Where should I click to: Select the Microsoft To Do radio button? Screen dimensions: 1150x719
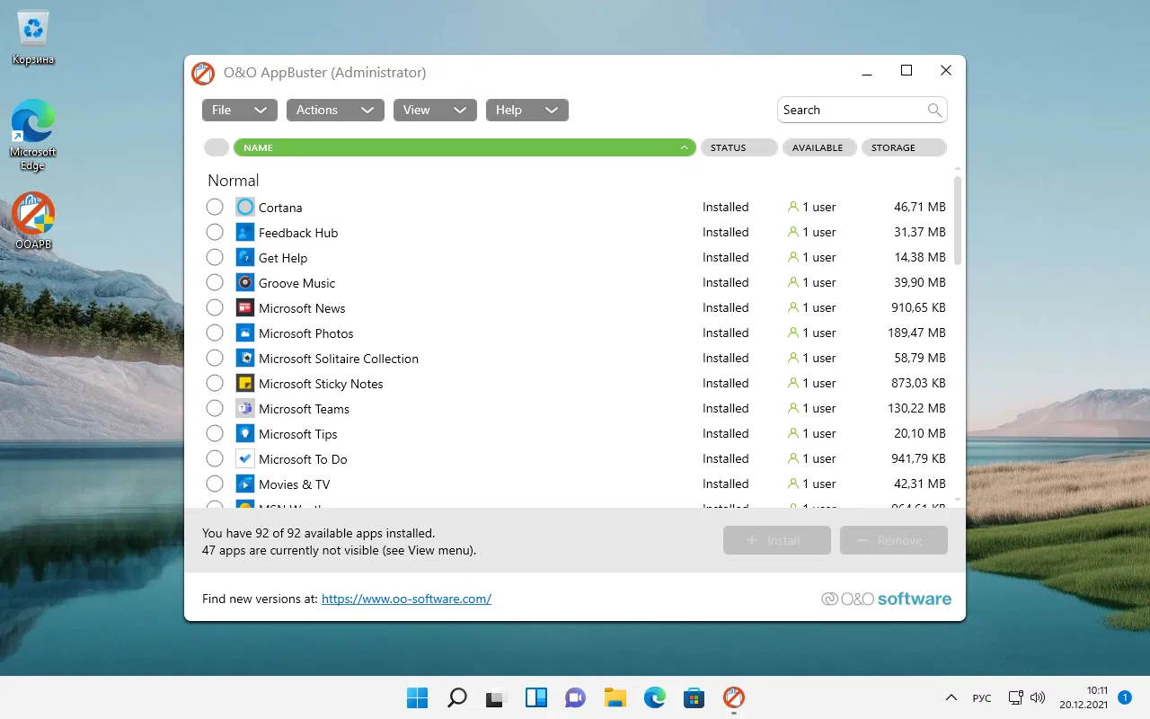coord(215,458)
